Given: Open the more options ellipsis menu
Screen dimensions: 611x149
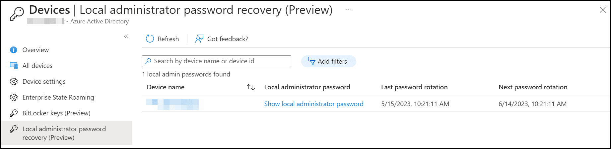Looking at the screenshot, I should coord(348,10).
